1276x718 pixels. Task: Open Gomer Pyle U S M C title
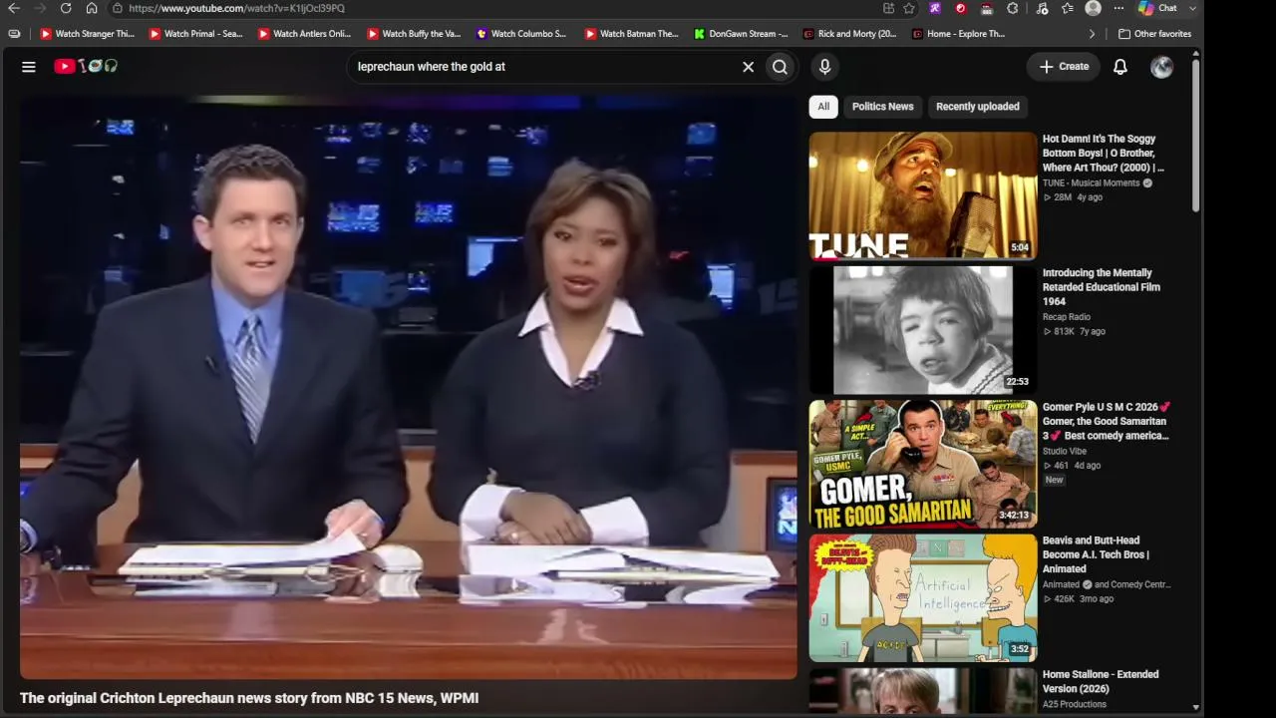click(1106, 421)
